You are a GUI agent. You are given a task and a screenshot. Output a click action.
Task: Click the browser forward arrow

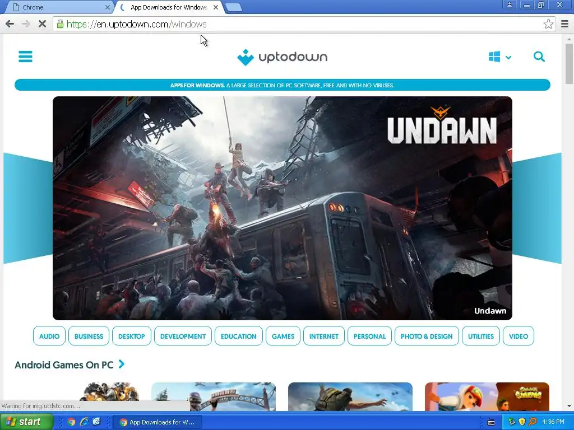point(26,24)
